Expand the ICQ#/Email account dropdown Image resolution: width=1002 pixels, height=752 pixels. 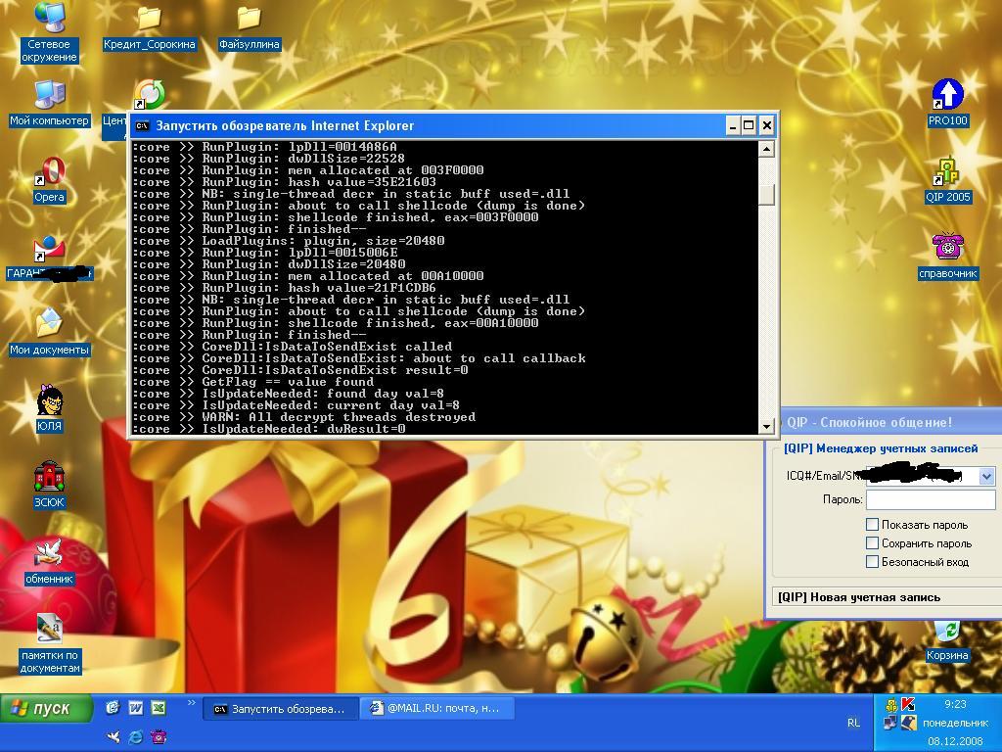coord(985,476)
